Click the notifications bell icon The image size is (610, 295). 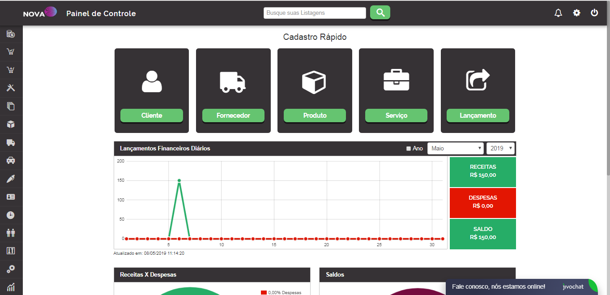point(558,13)
